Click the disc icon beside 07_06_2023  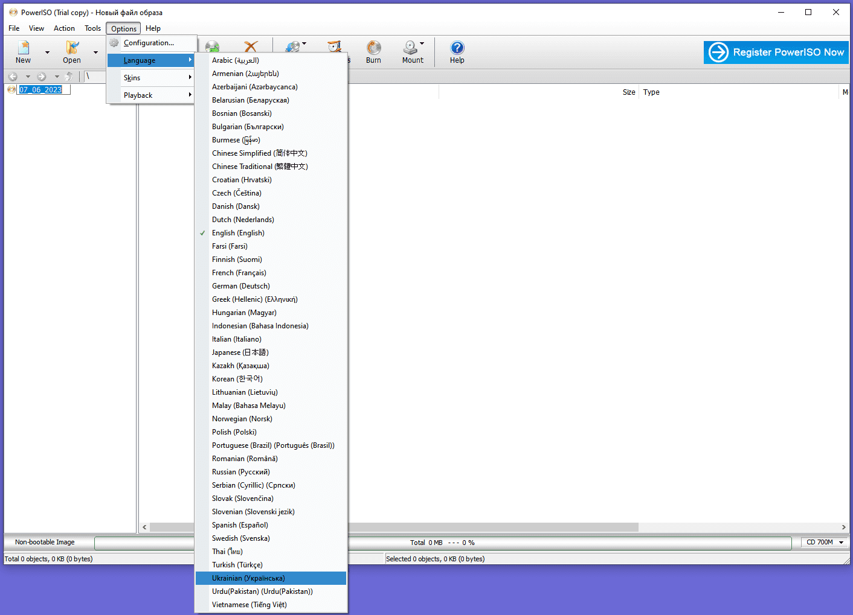[x=11, y=90]
